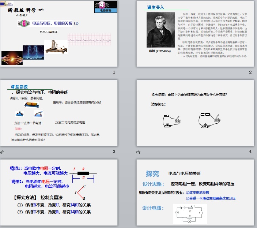
Task: Click the animation star icon under slide 4
Action: (138, 152)
